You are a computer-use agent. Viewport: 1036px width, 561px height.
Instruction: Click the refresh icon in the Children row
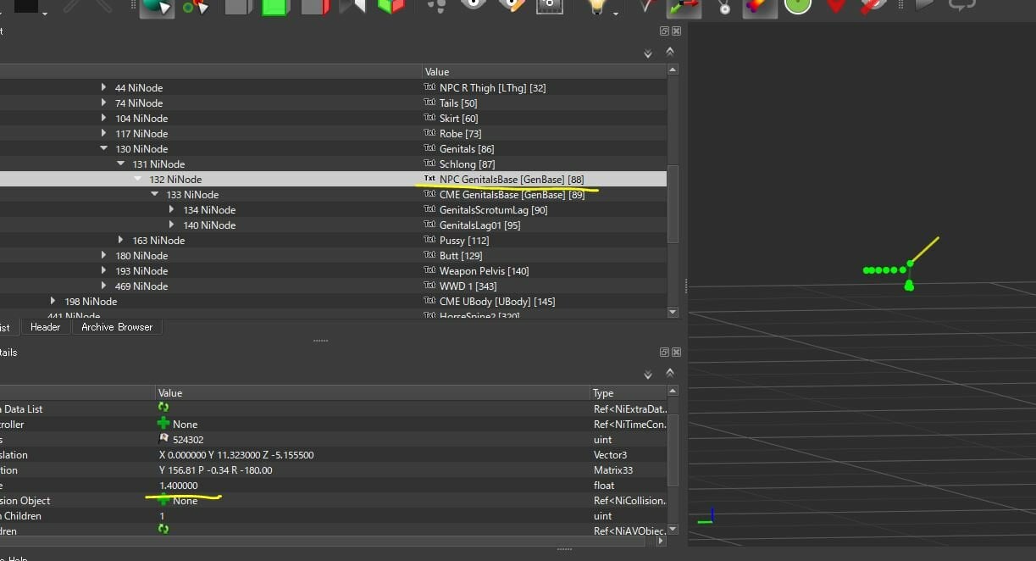click(x=163, y=530)
